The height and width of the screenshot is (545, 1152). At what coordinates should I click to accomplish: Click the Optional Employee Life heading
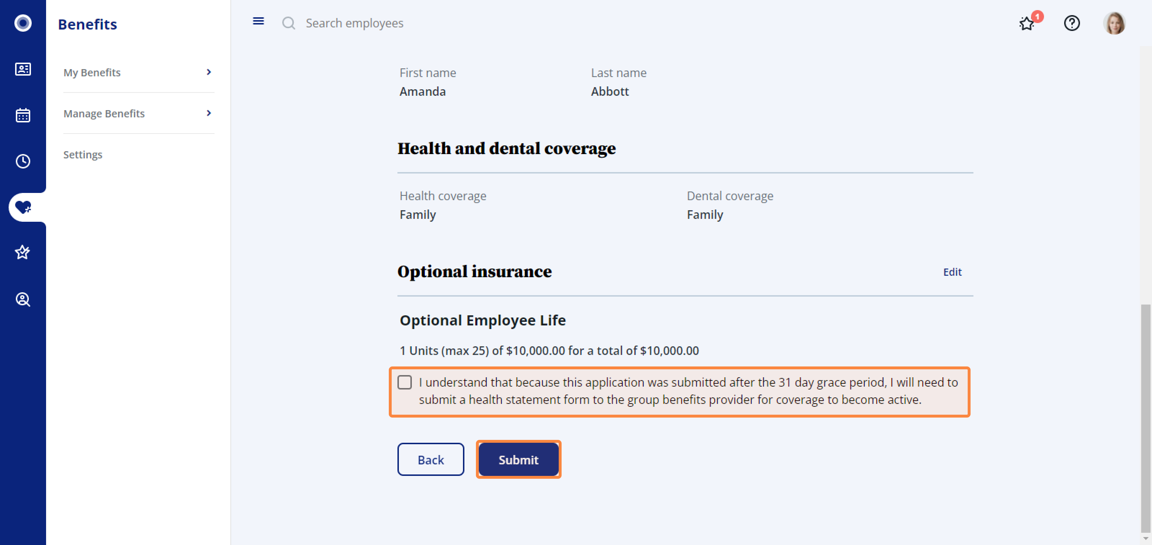(482, 320)
